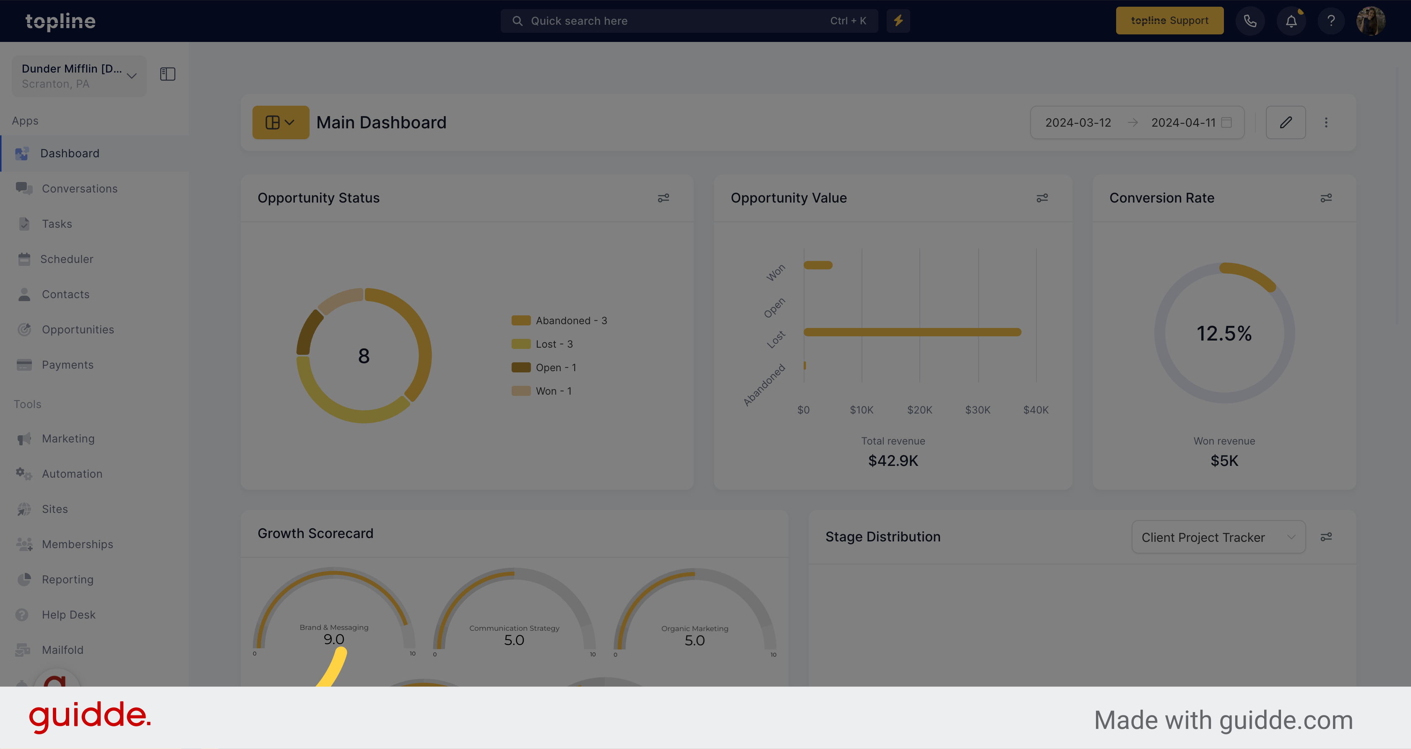Open the notifications bell
Image resolution: width=1411 pixels, height=749 pixels.
[x=1291, y=21]
